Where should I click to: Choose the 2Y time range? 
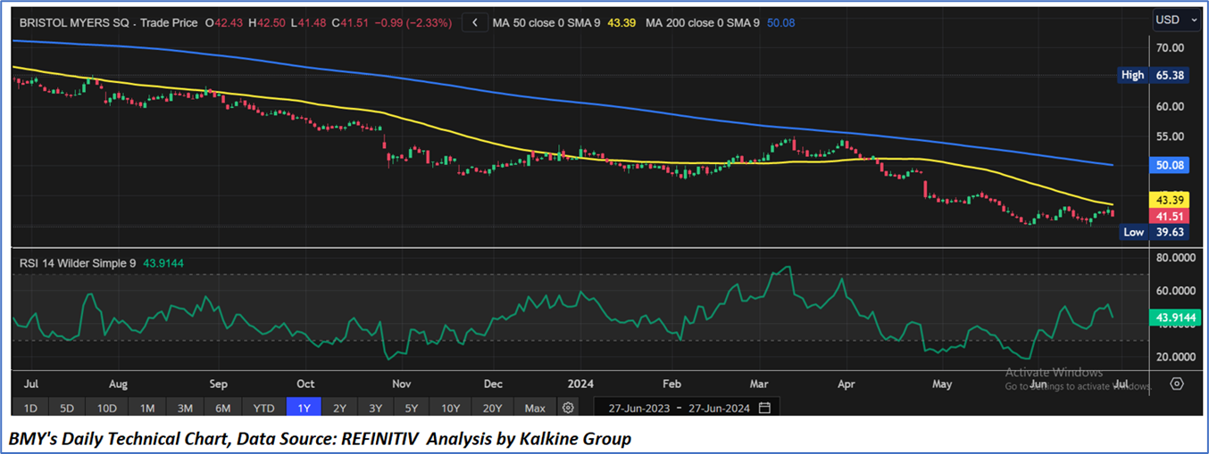339,408
